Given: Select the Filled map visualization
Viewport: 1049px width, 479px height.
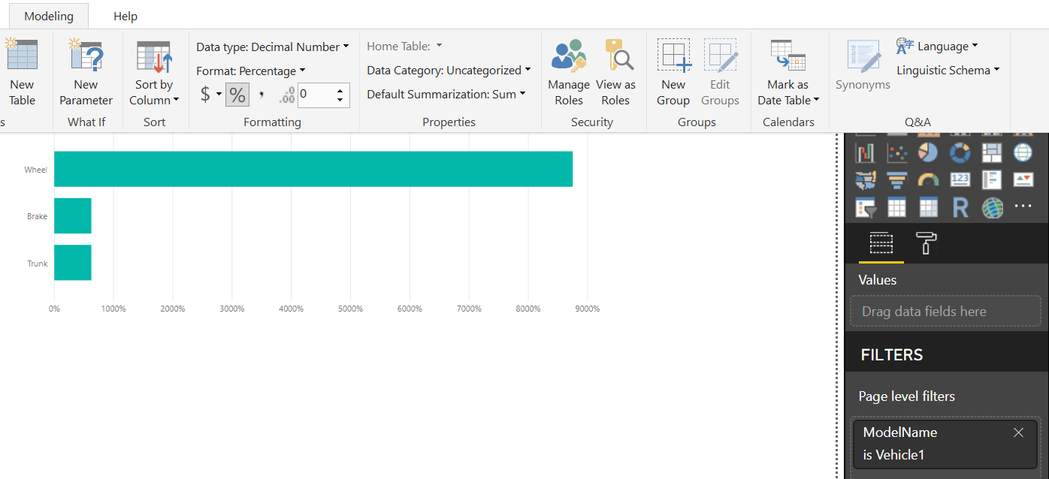Looking at the screenshot, I should [x=865, y=179].
